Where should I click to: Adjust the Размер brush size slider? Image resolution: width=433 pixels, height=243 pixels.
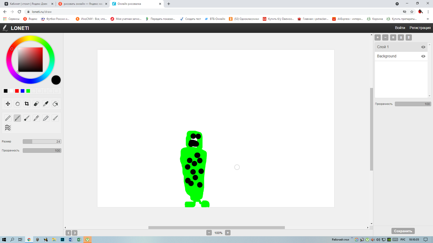42,141
